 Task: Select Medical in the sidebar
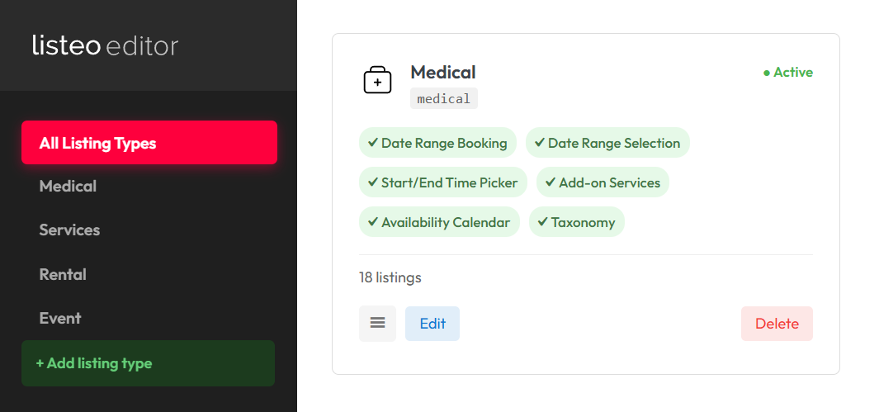(68, 187)
